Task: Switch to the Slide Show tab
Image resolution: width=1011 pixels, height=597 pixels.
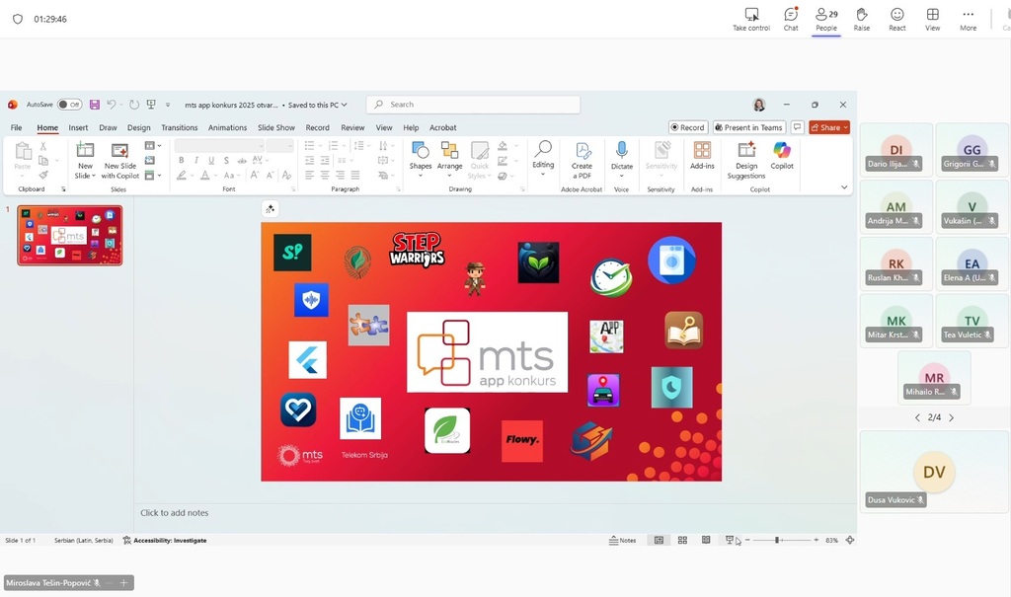Action: (x=276, y=127)
